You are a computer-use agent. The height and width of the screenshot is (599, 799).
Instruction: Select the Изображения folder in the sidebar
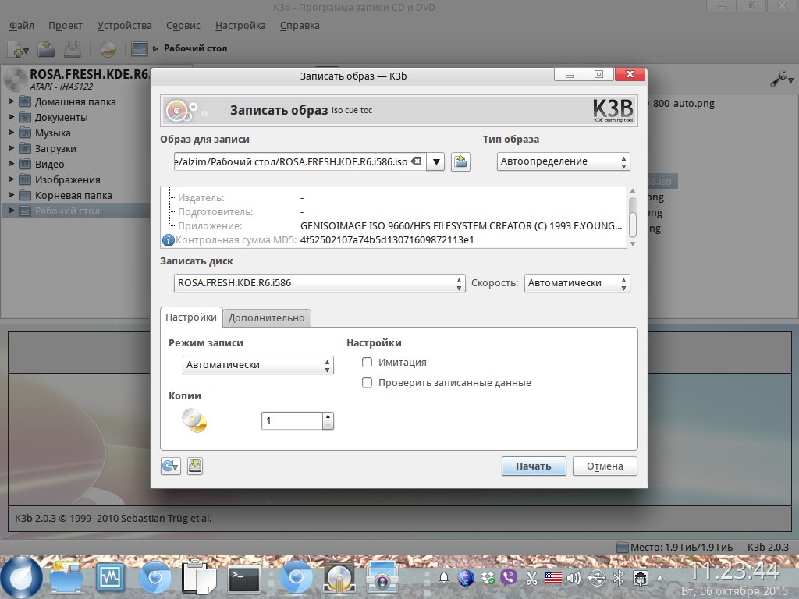(67, 180)
